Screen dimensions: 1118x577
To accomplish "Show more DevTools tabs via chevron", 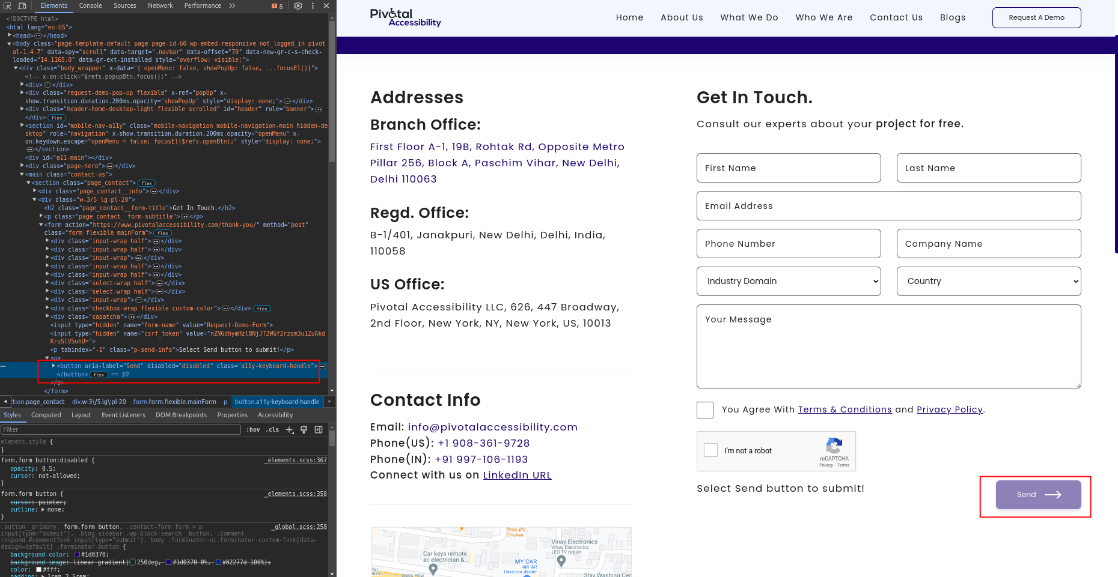I will [x=233, y=6].
